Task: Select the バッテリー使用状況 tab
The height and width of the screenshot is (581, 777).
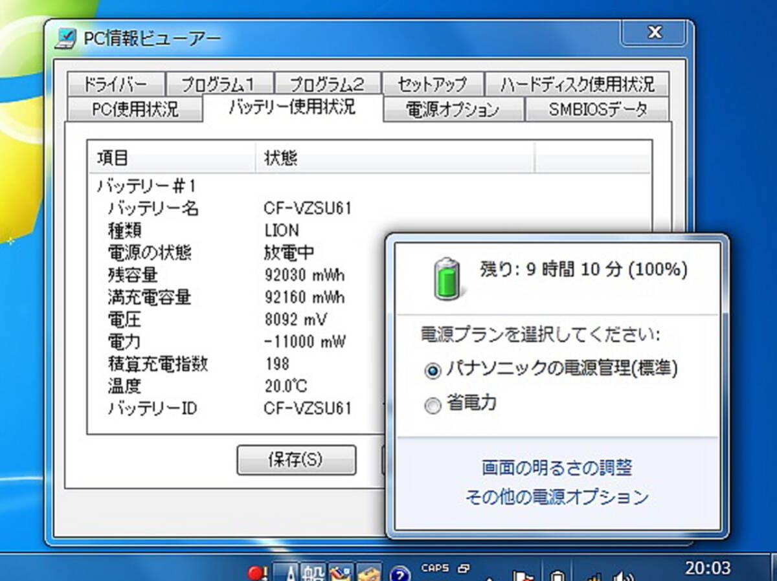Action: [x=292, y=107]
